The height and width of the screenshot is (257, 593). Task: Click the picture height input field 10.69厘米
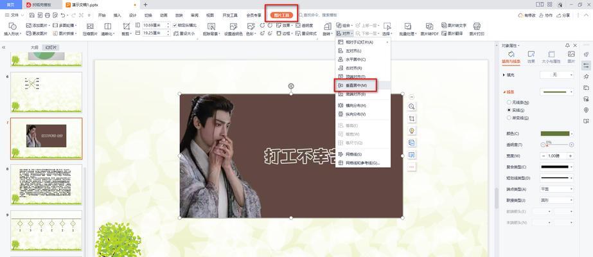(156, 25)
